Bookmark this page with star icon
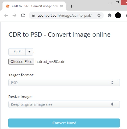The height and width of the screenshot is (129, 127). pyautogui.click(x=99, y=15)
